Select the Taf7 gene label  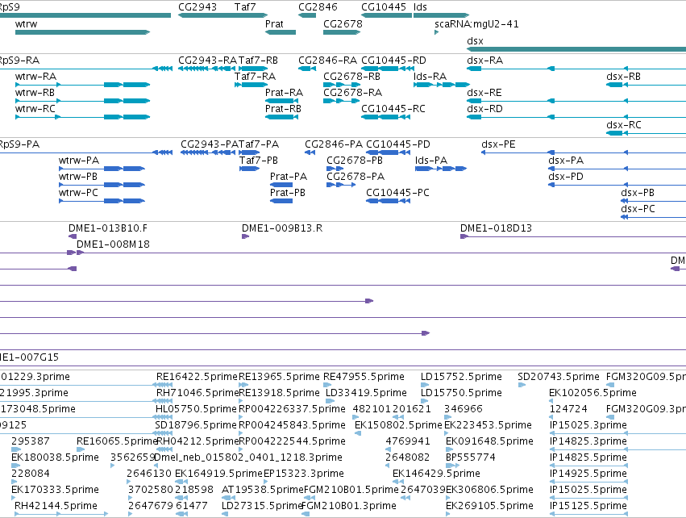(x=245, y=7)
